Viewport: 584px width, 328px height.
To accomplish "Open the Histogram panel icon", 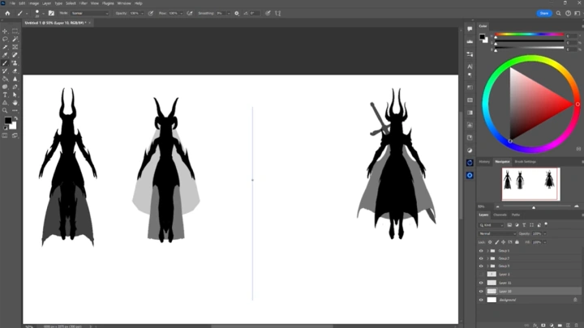I will pyautogui.click(x=470, y=41).
